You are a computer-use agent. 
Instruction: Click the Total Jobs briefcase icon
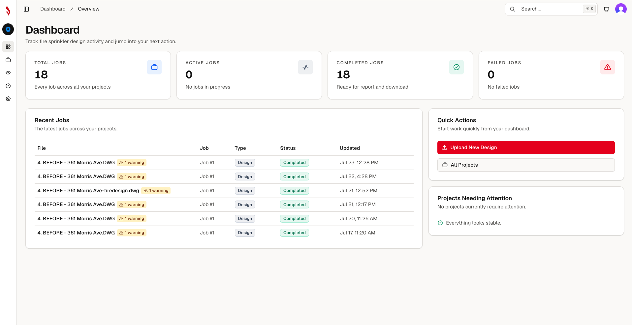click(154, 67)
